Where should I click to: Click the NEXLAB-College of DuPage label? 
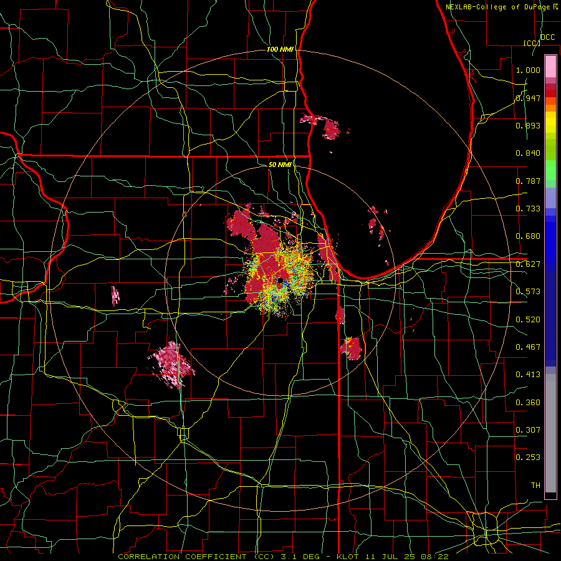(x=497, y=7)
